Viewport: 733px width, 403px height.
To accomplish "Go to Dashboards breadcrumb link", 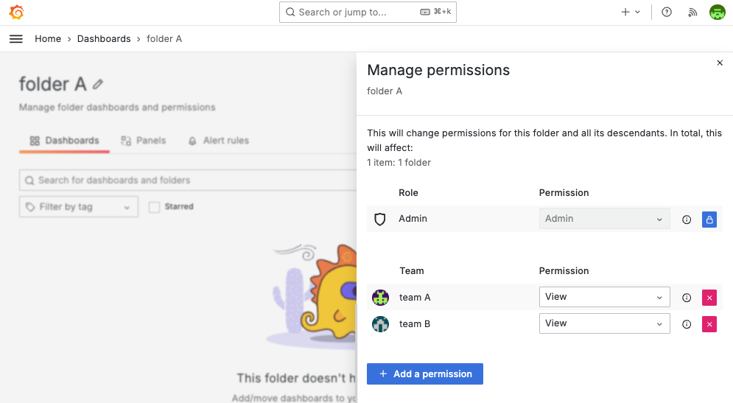I will [x=104, y=39].
